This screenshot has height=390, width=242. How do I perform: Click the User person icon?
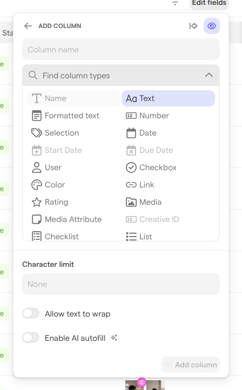pos(37,167)
